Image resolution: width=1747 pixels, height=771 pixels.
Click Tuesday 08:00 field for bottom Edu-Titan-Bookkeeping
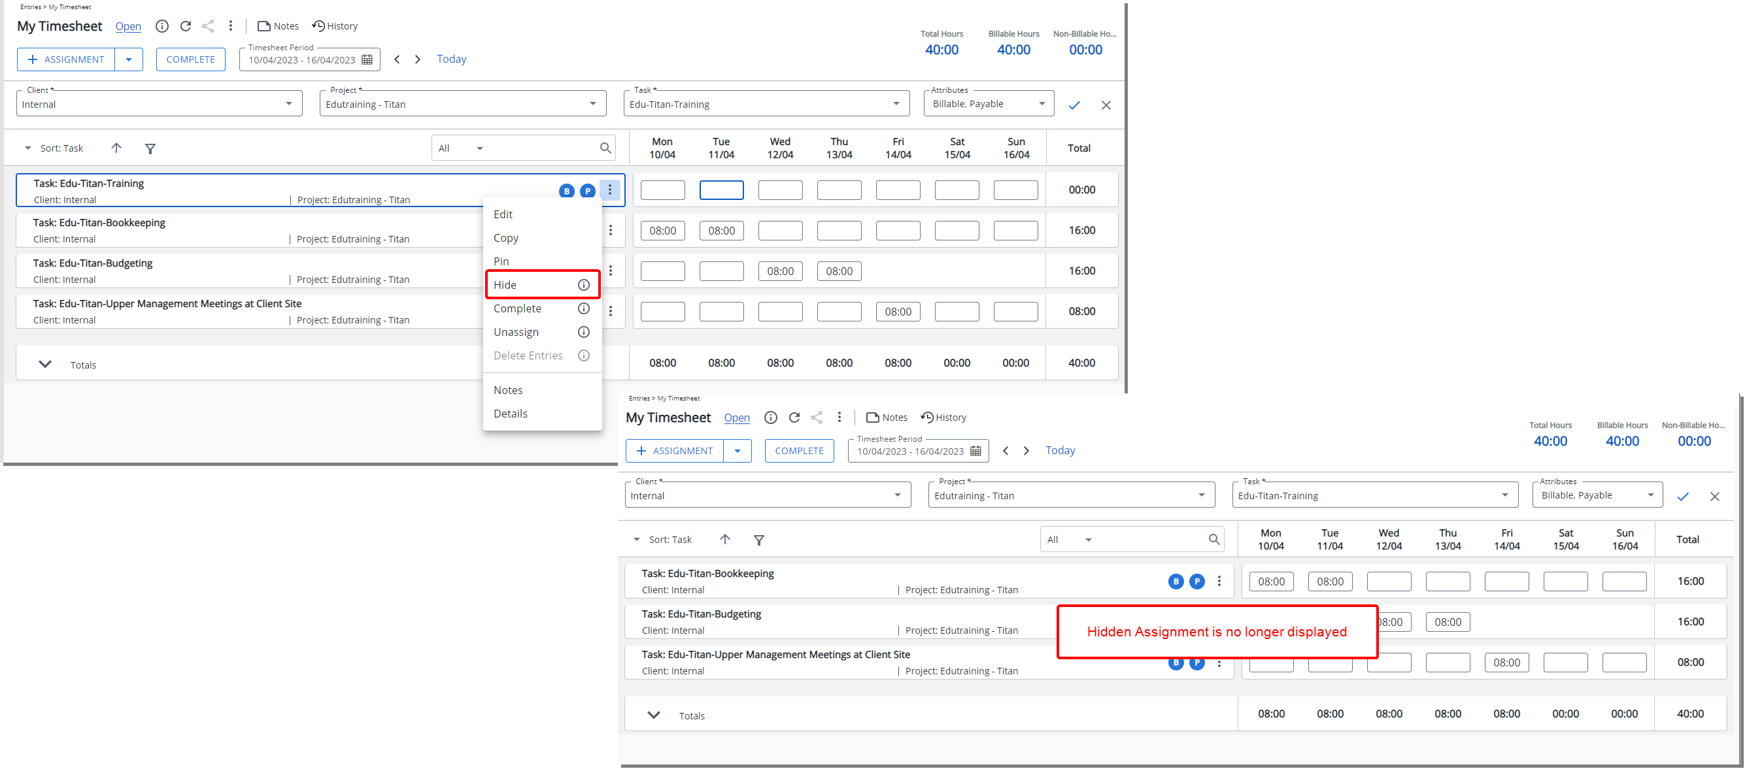pos(1330,582)
